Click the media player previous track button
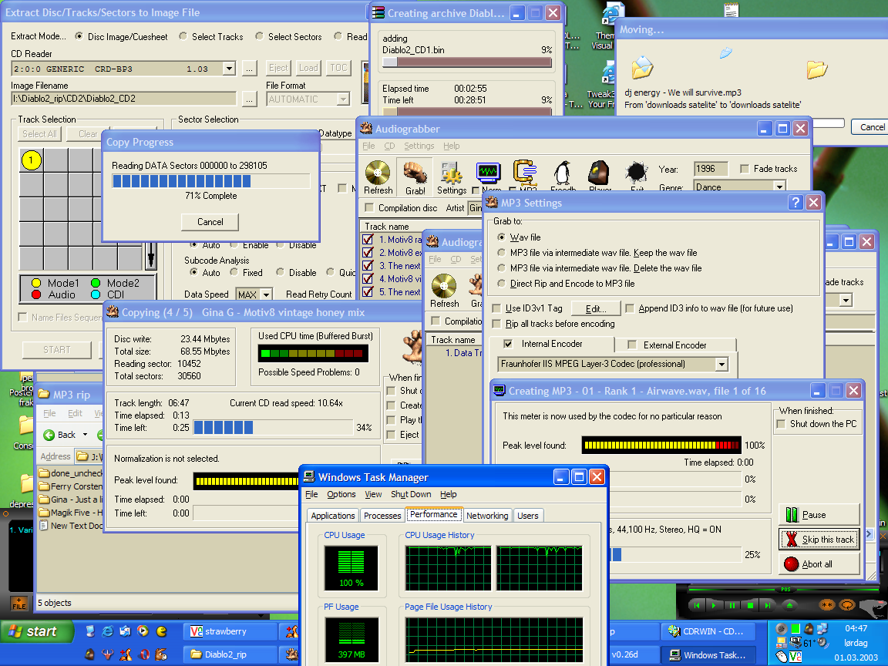Image resolution: width=888 pixels, height=666 pixels. pyautogui.click(x=697, y=605)
